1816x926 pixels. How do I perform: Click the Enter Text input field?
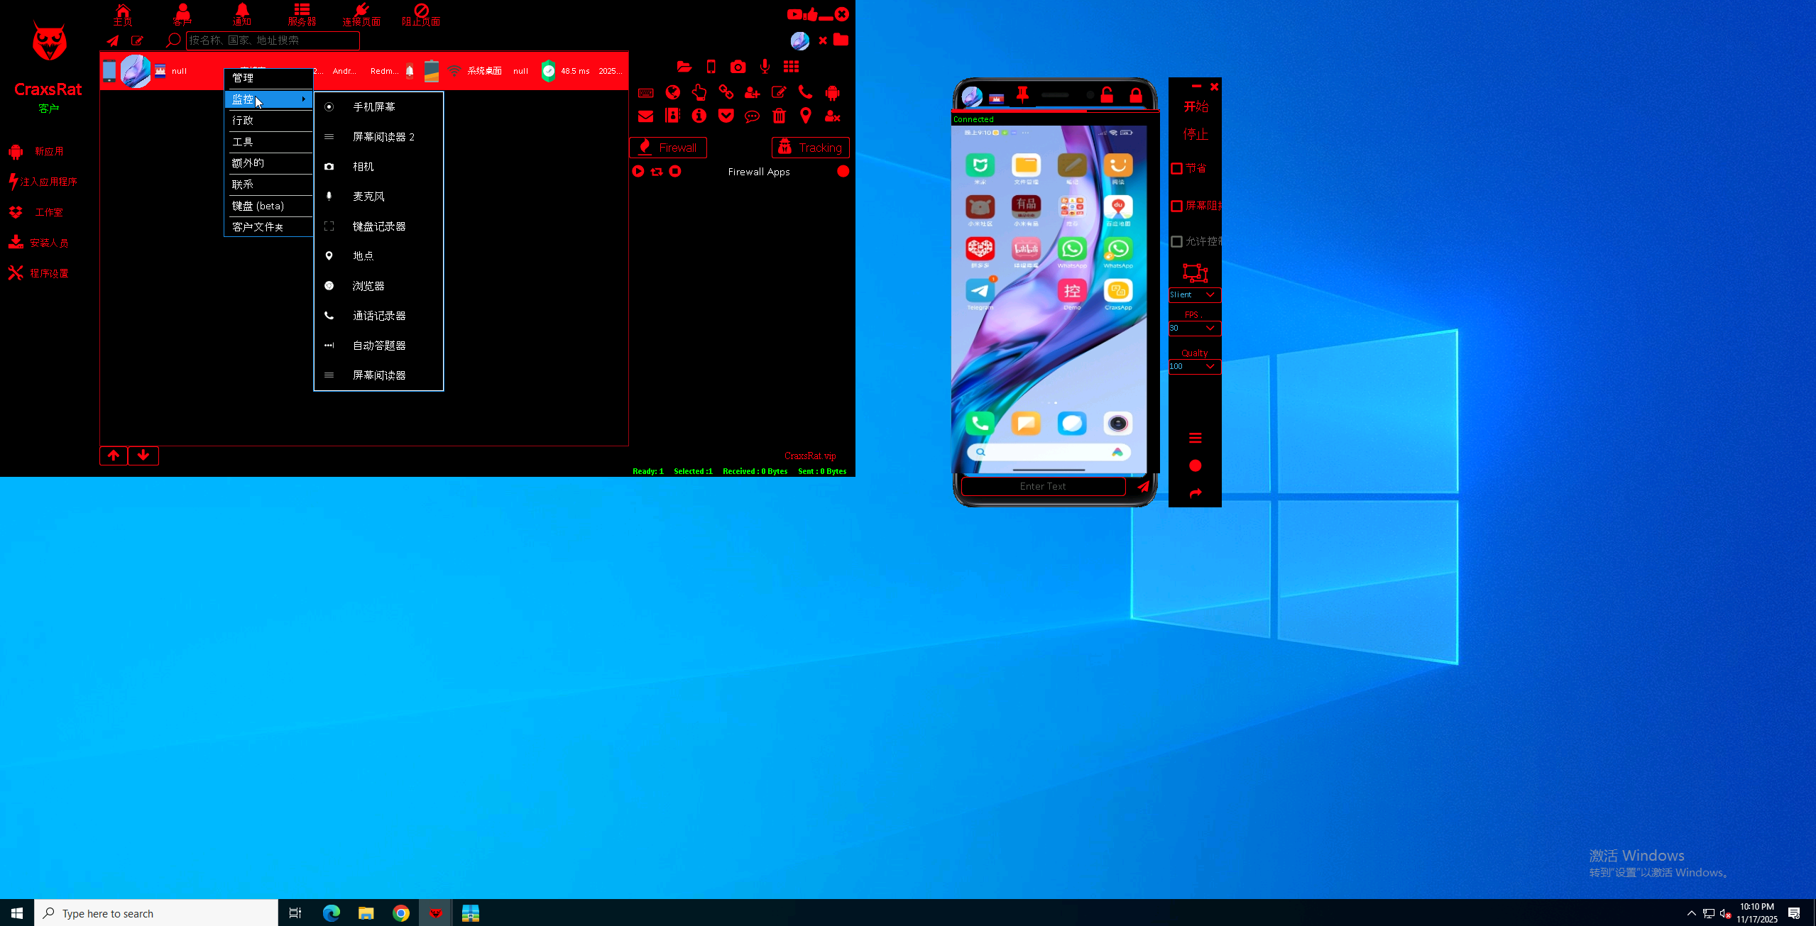coord(1042,487)
